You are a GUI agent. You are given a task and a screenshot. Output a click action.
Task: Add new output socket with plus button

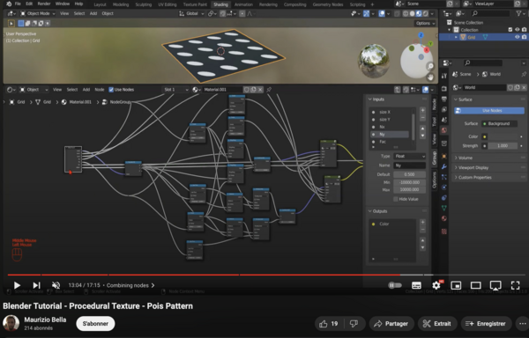point(422,222)
